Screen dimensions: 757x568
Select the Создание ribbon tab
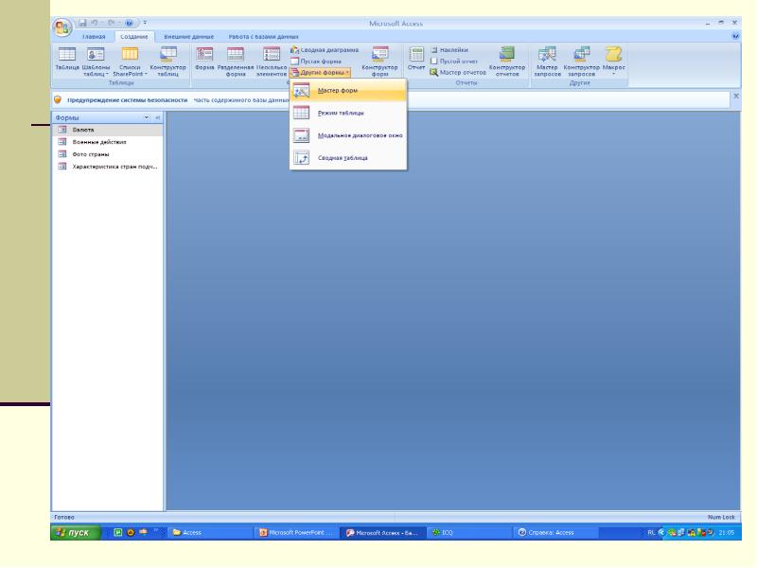point(134,37)
